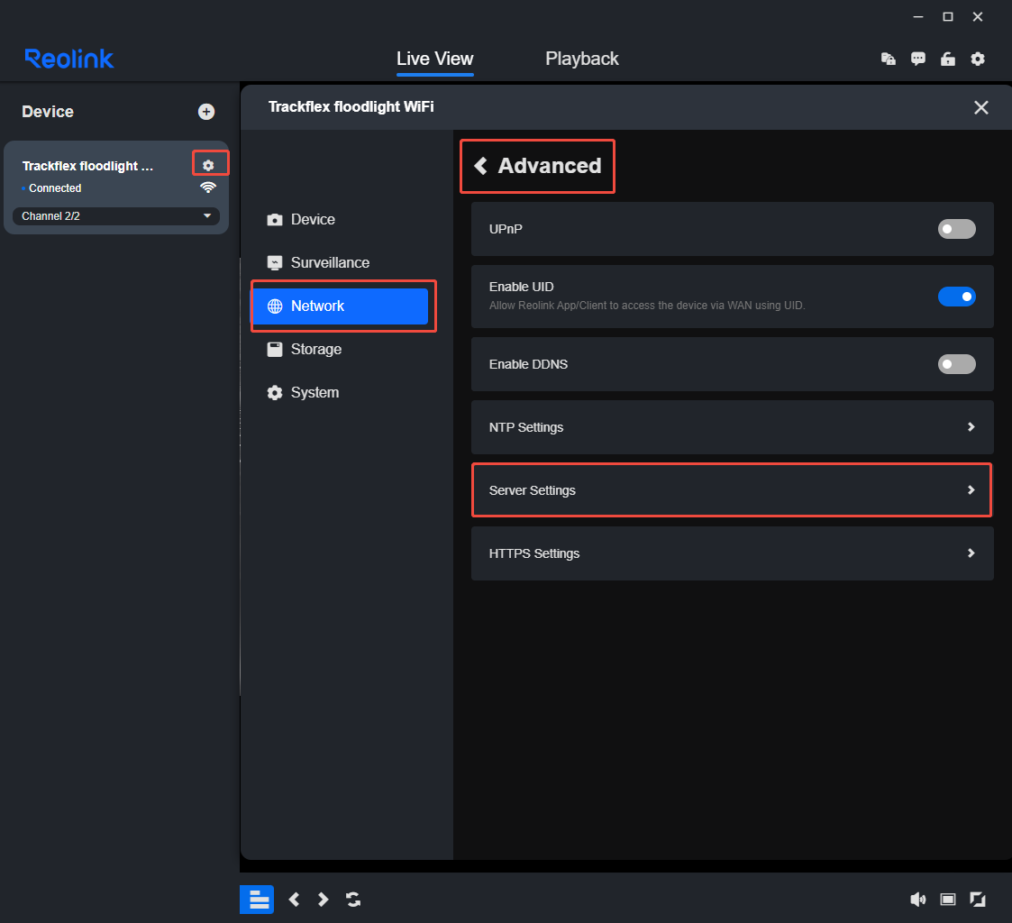Toggle the UPnP switch
1012x923 pixels.
pyautogui.click(x=956, y=229)
